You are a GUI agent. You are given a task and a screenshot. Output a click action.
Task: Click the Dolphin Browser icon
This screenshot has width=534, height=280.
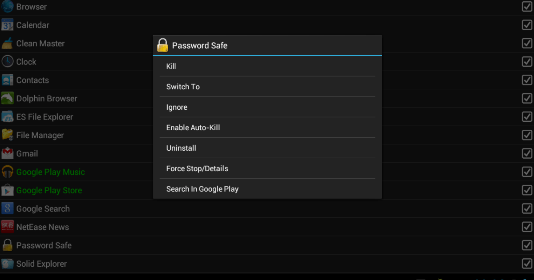coord(7,98)
